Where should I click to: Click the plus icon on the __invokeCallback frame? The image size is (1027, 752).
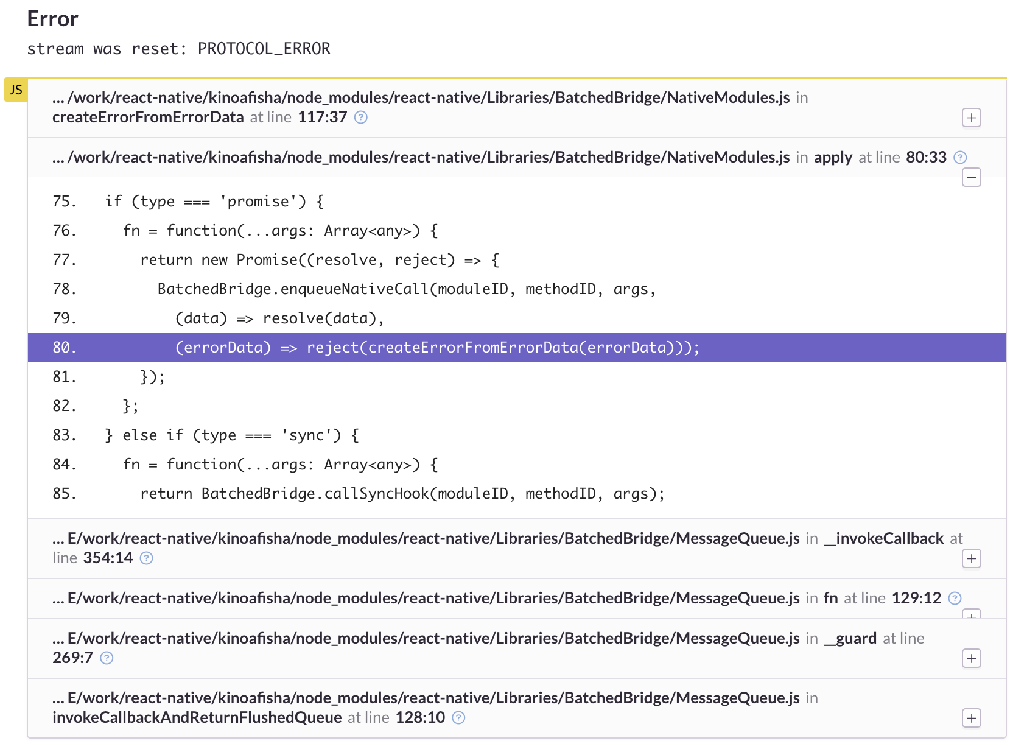[972, 558]
